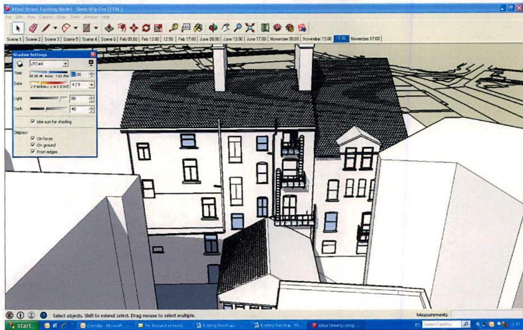Uncheck From edges in Shadow Settings
The height and width of the screenshot is (330, 523).
pyautogui.click(x=33, y=151)
